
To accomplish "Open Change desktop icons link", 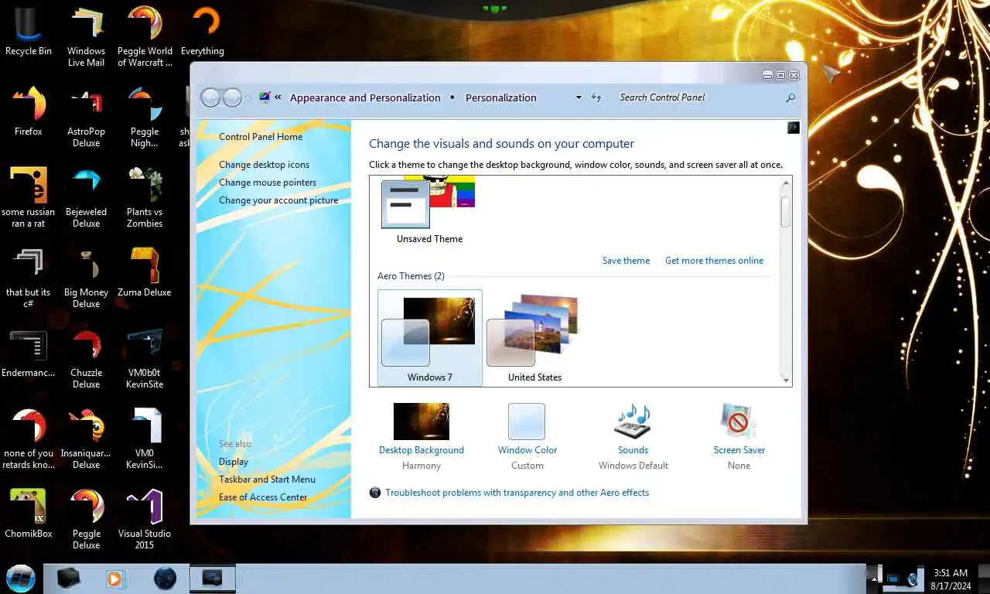I will pos(264,165).
